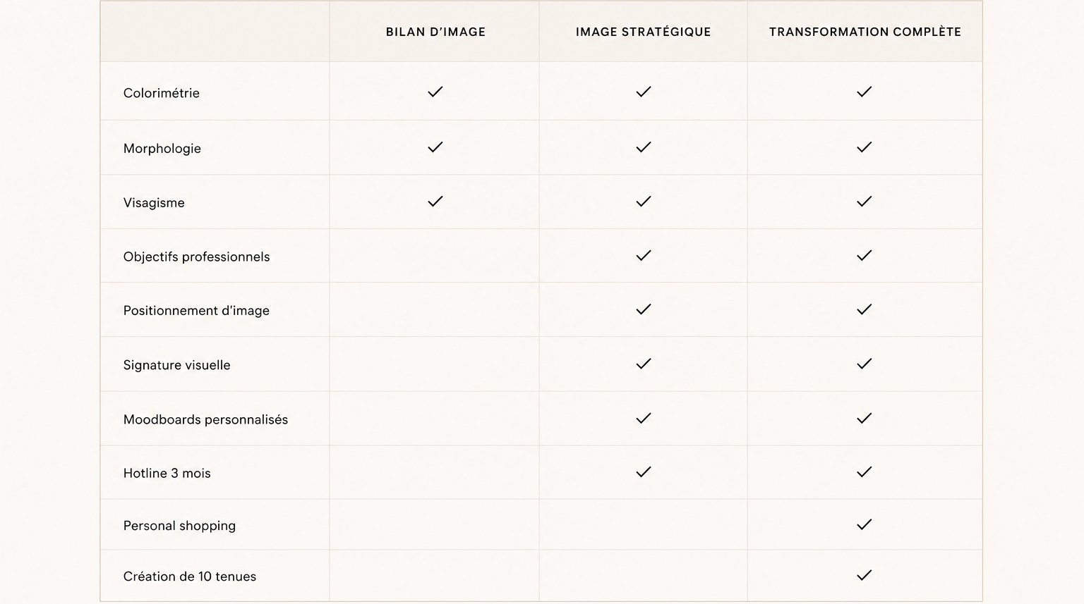1084x604 pixels.
Task: Select the Image stratégique column header
Action: coord(644,32)
